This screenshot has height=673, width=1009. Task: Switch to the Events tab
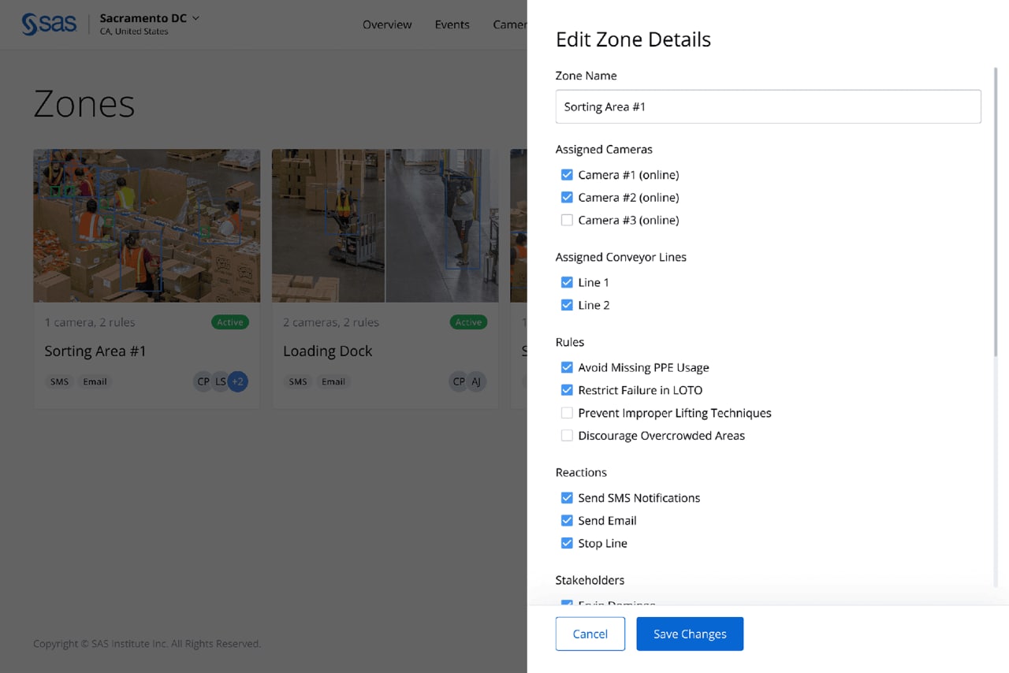[x=452, y=24]
